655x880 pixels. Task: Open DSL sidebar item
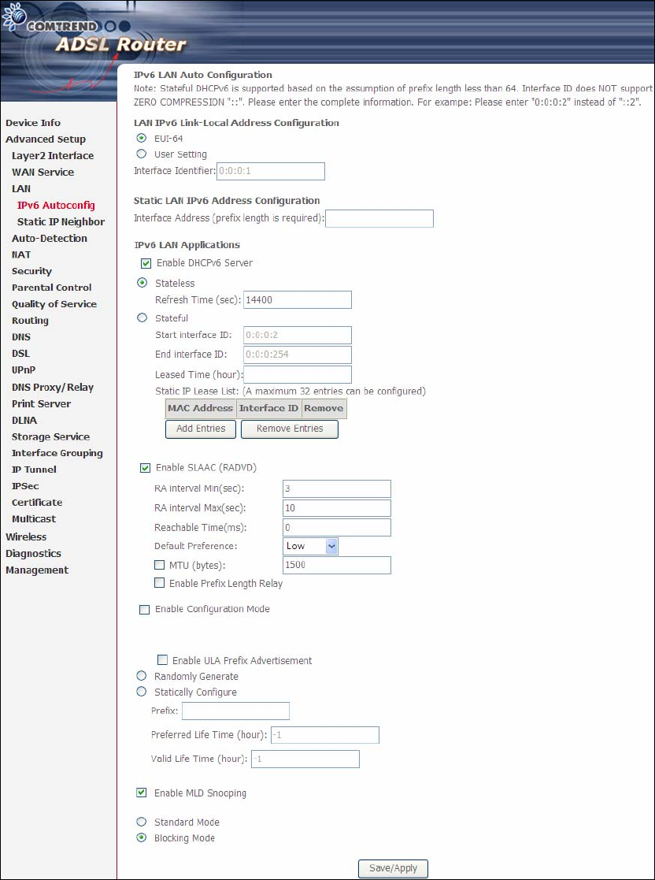point(20,354)
